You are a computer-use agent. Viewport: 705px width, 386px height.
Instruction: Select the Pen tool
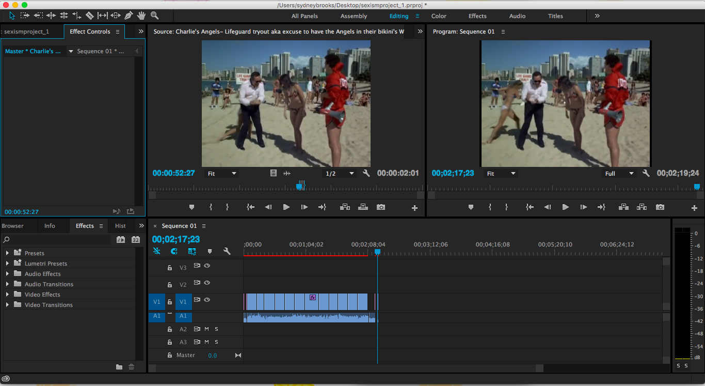pos(128,16)
